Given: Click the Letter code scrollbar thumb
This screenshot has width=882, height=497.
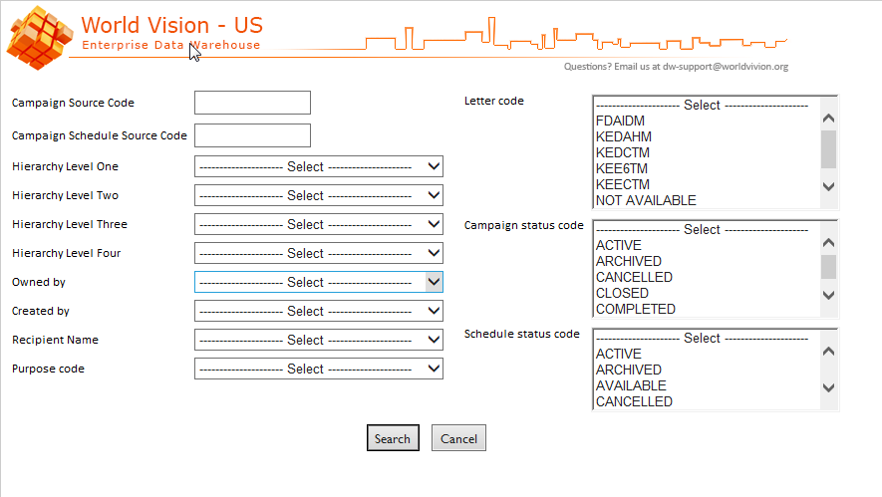Looking at the screenshot, I should 828,149.
